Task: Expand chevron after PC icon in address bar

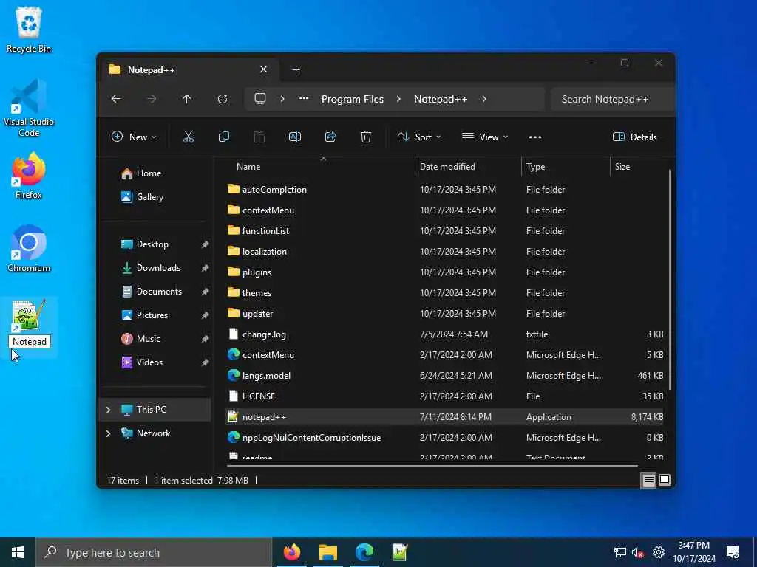Action: [282, 99]
